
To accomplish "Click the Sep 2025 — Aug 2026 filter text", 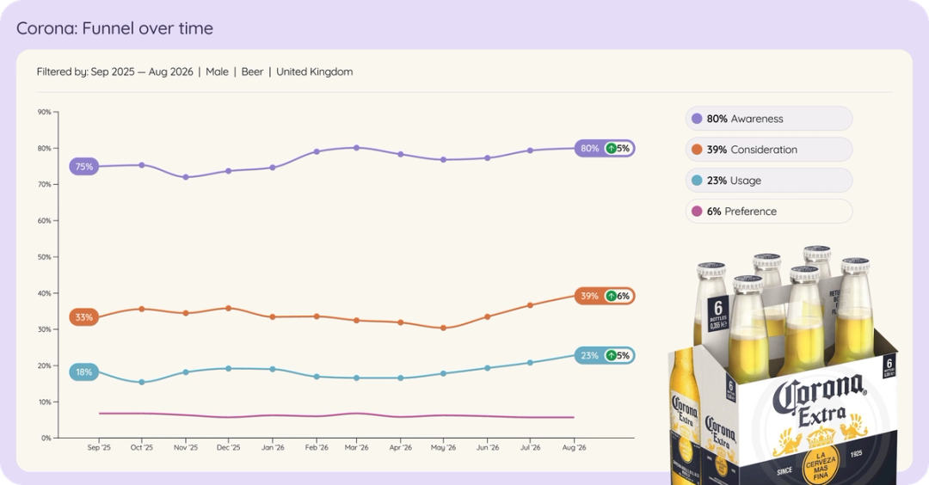I will click(x=142, y=71).
